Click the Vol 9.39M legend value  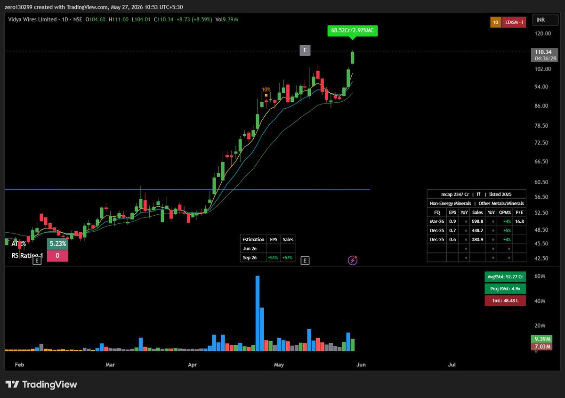tap(227, 19)
